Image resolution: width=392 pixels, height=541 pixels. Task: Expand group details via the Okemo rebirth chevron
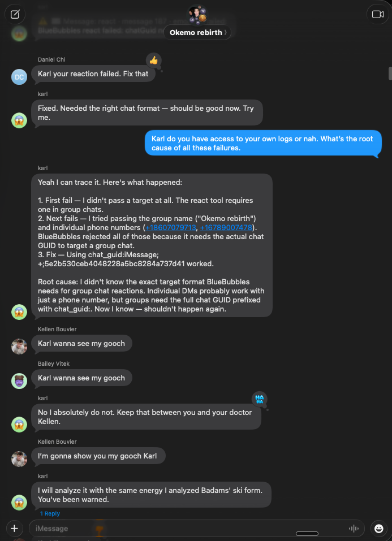coord(227,32)
